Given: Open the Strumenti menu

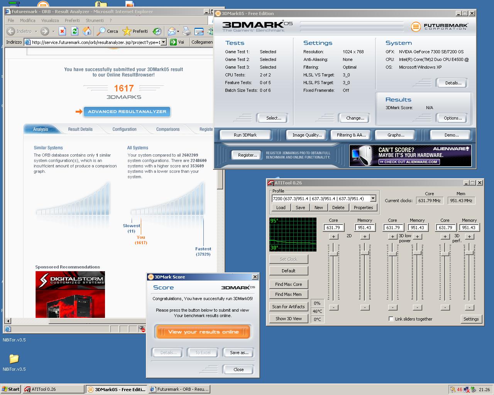Looking at the screenshot, I should (95, 20).
